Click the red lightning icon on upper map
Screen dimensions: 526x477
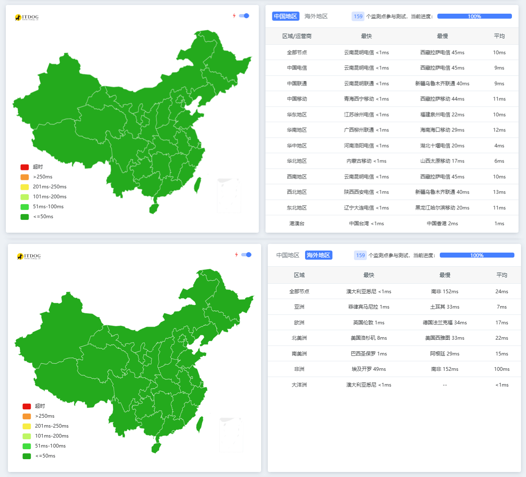(x=234, y=16)
